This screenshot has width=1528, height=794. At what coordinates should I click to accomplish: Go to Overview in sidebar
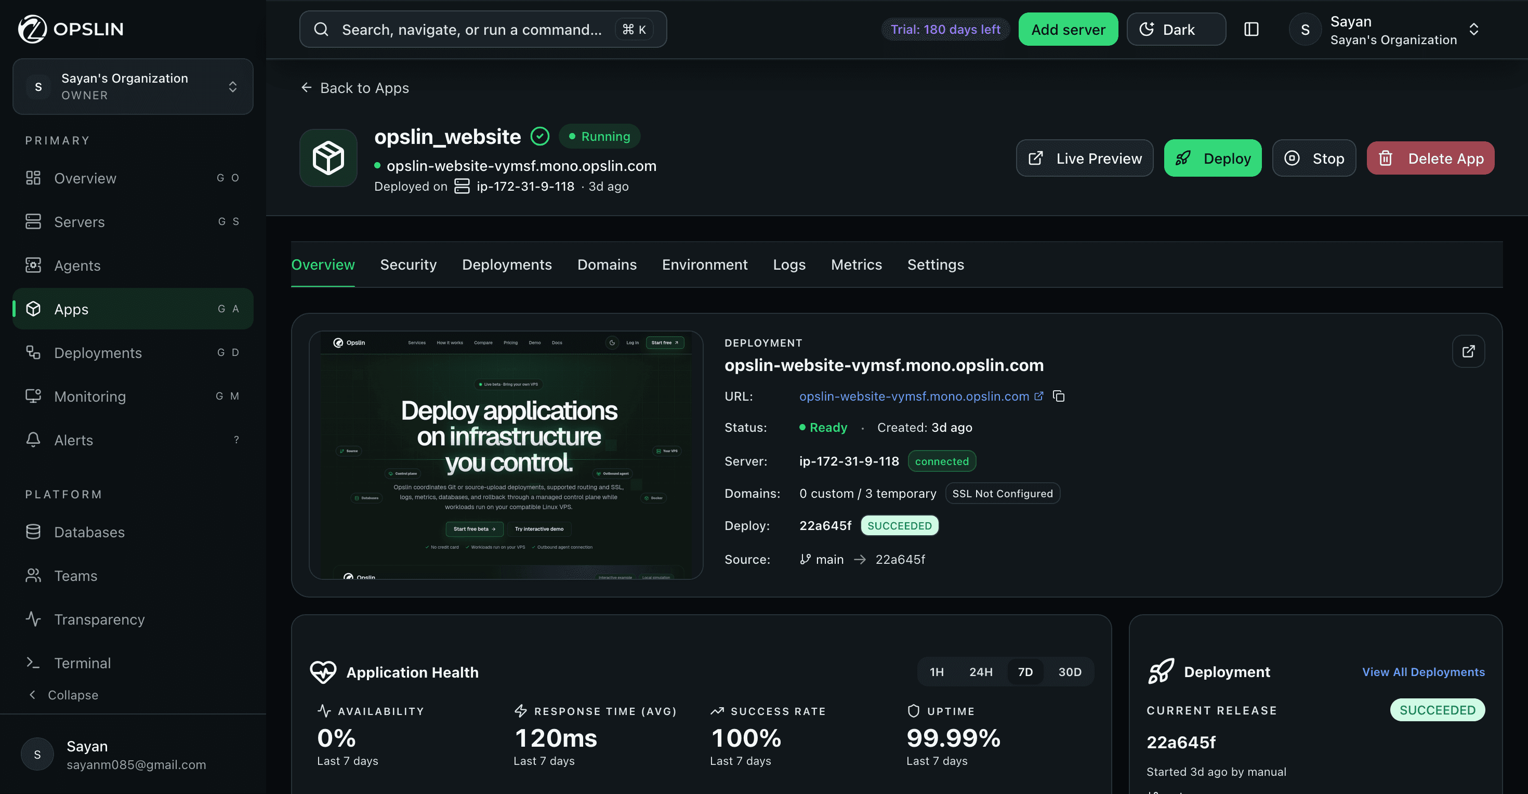133,178
